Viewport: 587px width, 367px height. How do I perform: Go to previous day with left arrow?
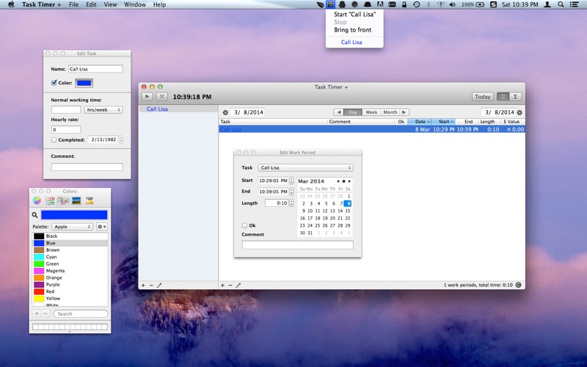[x=339, y=112]
